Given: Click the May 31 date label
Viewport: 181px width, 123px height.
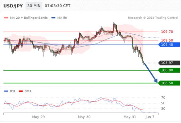Looking at the screenshot, I should coord(130,117).
